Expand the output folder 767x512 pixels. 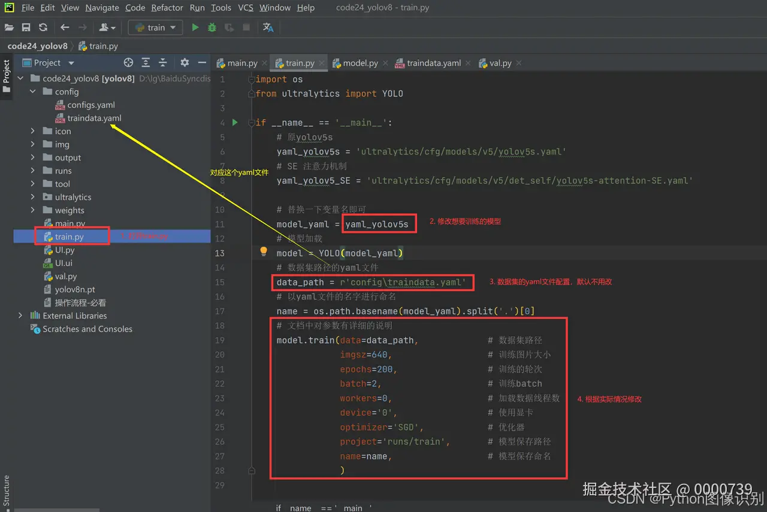33,157
